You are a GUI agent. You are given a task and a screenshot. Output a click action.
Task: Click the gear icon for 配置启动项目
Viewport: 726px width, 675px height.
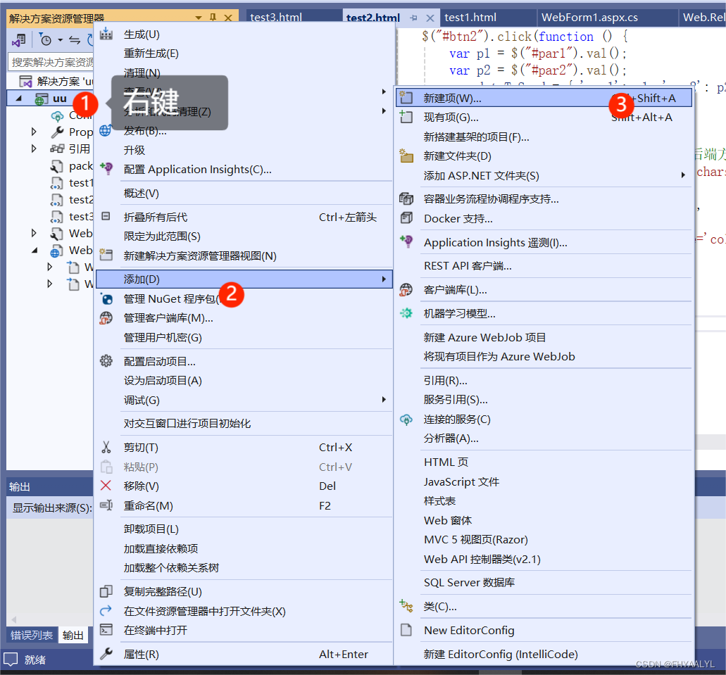click(106, 360)
